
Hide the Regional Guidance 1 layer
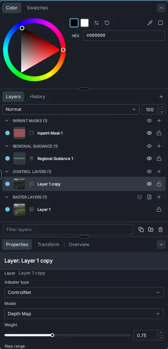coord(149,158)
